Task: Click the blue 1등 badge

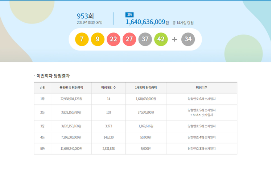Action: [x=129, y=15]
